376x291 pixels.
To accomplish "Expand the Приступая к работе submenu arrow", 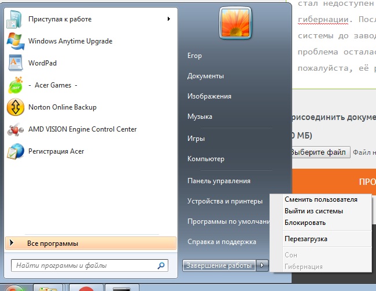I will [169, 19].
